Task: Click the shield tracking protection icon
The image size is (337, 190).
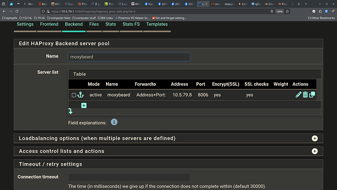Action: pos(43,11)
